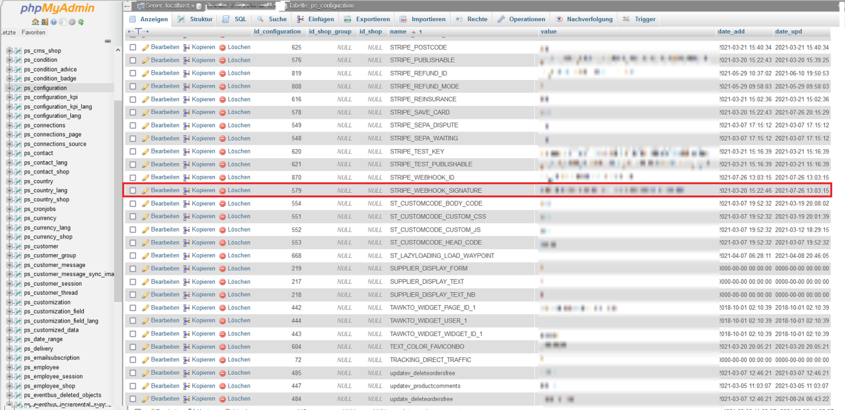
Task: Click Server: localhost breadcrumb
Action: coord(168,5)
